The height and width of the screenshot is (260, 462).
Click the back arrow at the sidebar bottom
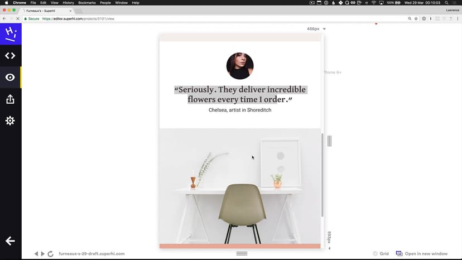coord(10,241)
